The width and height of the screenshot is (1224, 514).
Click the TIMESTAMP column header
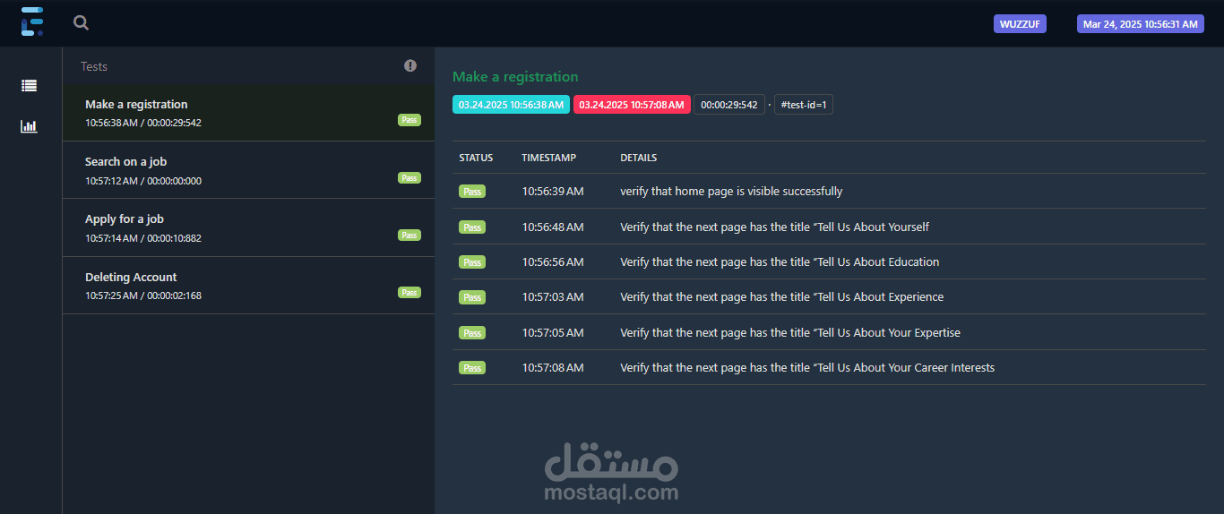(549, 158)
